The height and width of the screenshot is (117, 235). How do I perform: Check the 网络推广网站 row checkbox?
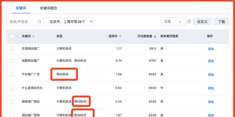12,102
